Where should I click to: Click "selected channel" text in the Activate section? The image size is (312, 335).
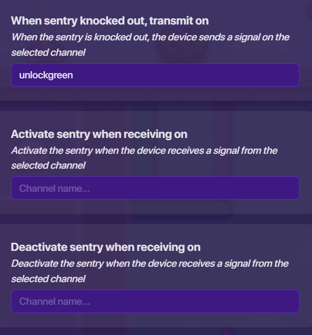tap(48, 166)
